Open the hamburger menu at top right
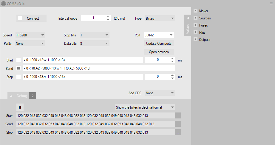 (x=271, y=4)
